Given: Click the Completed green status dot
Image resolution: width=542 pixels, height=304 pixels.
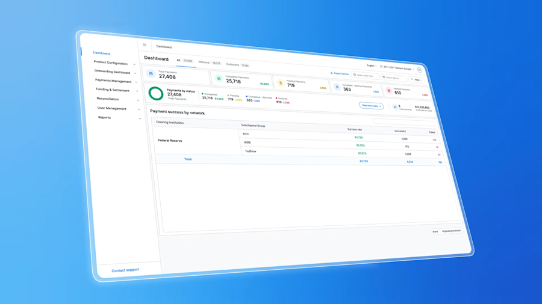Looking at the screenshot, I should coord(202,94).
